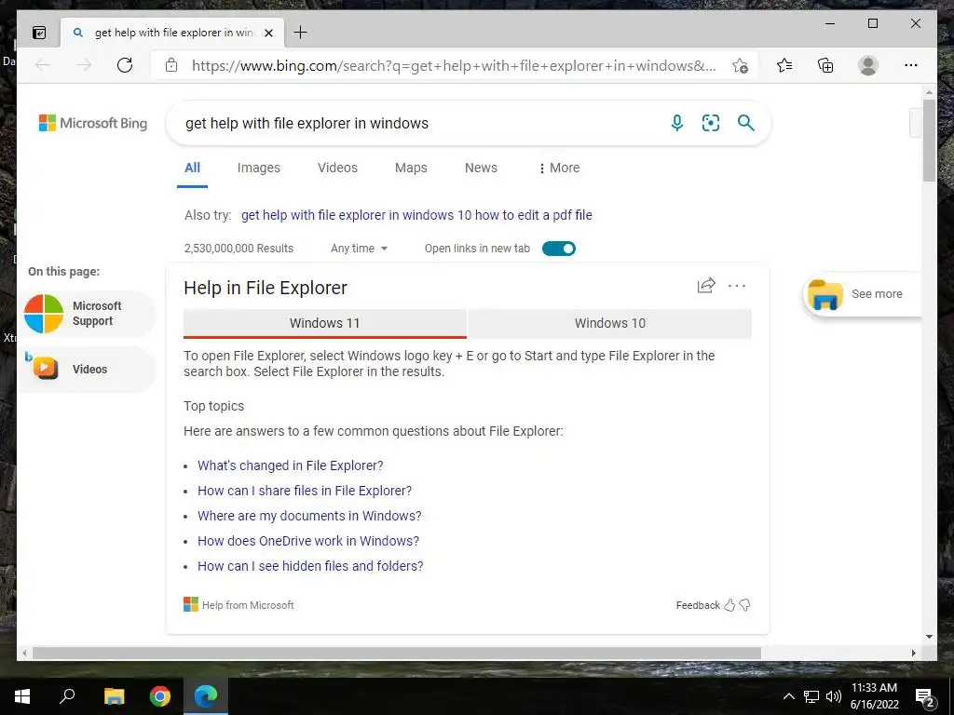The height and width of the screenshot is (715, 954).
Task: Click the browser forward arrow
Action: 84,65
